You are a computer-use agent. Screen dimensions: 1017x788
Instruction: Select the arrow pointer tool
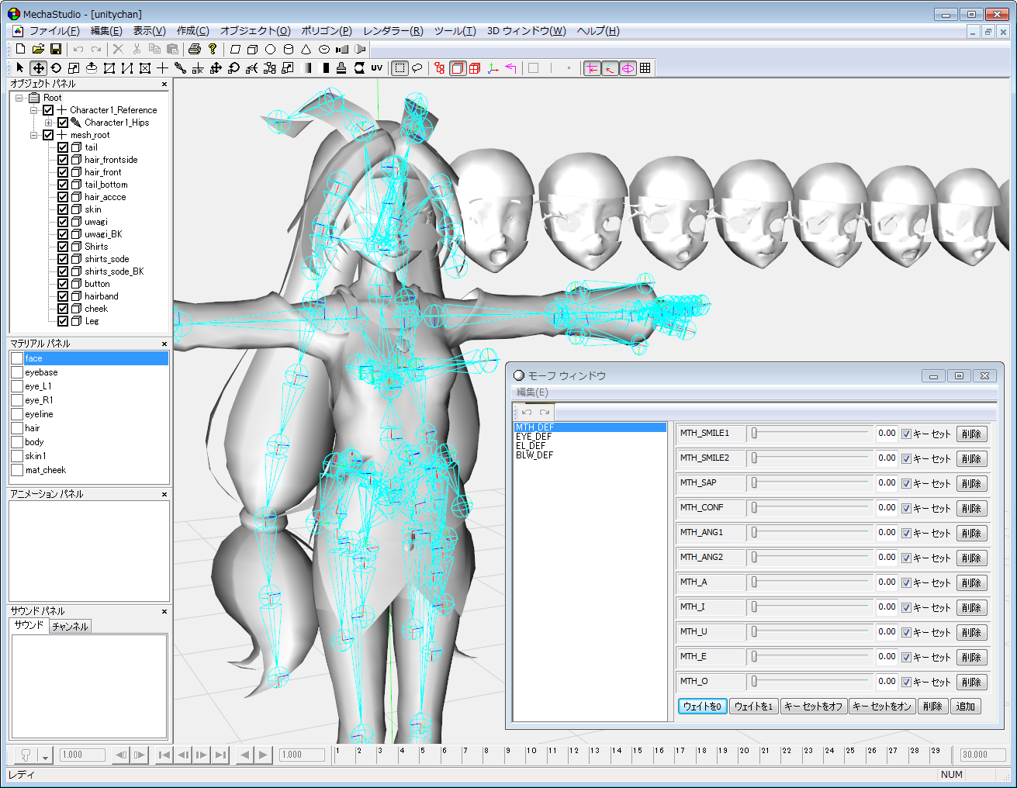[20, 68]
